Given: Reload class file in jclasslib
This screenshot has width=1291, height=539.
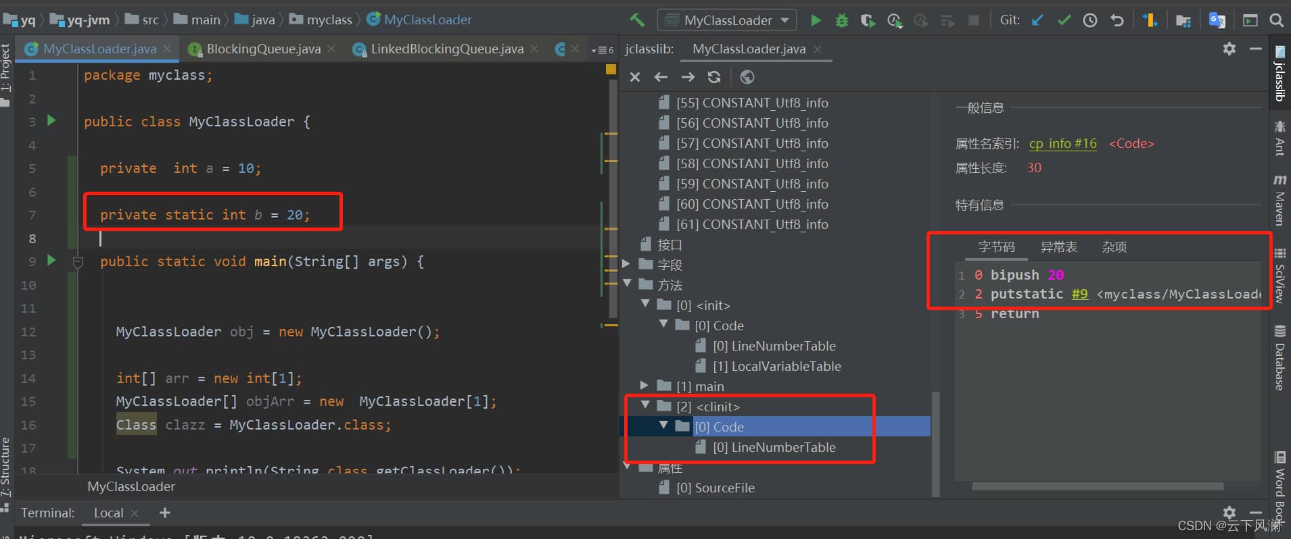Looking at the screenshot, I should coord(714,77).
